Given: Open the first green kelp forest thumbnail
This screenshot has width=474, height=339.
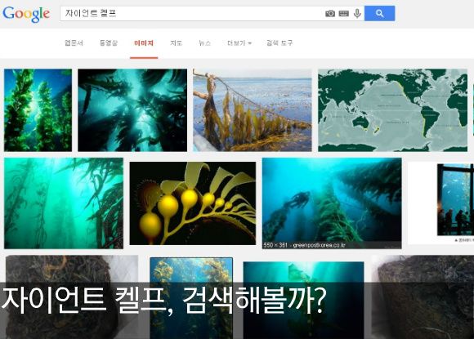Looking at the screenshot, I should [x=38, y=110].
